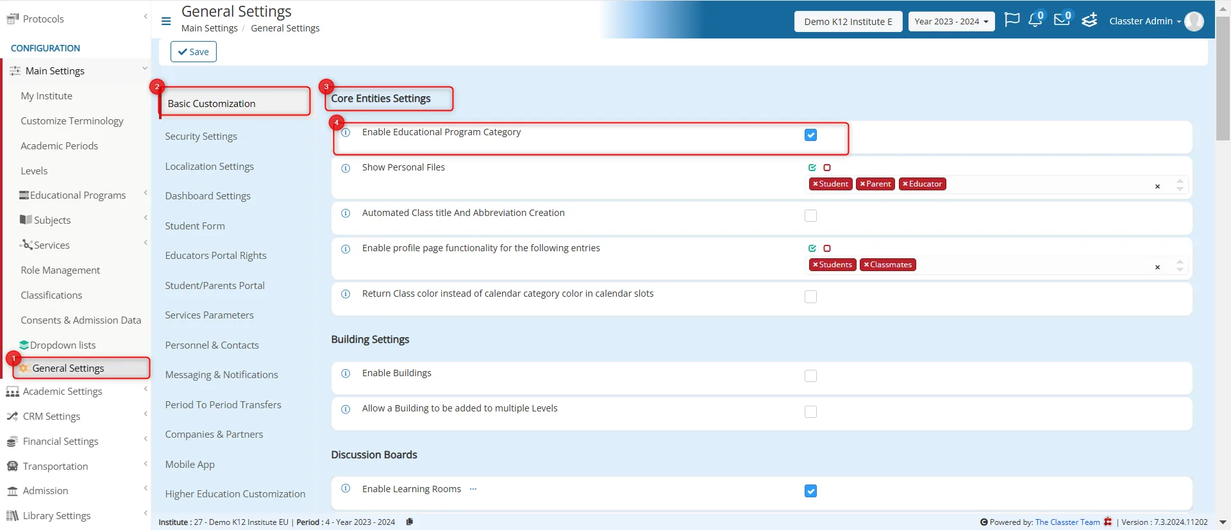Select the Security Settings tab
The height and width of the screenshot is (530, 1231).
[x=201, y=137]
